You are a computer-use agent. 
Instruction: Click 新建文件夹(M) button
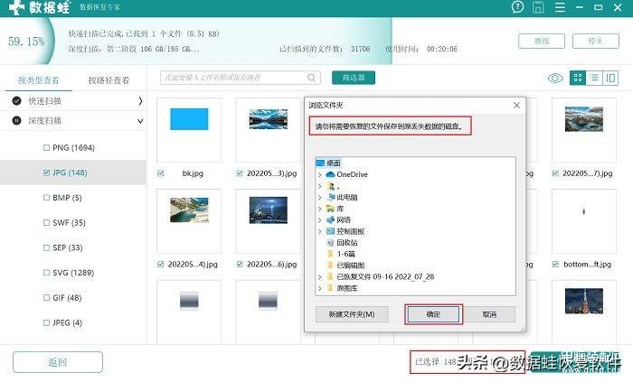(352, 314)
